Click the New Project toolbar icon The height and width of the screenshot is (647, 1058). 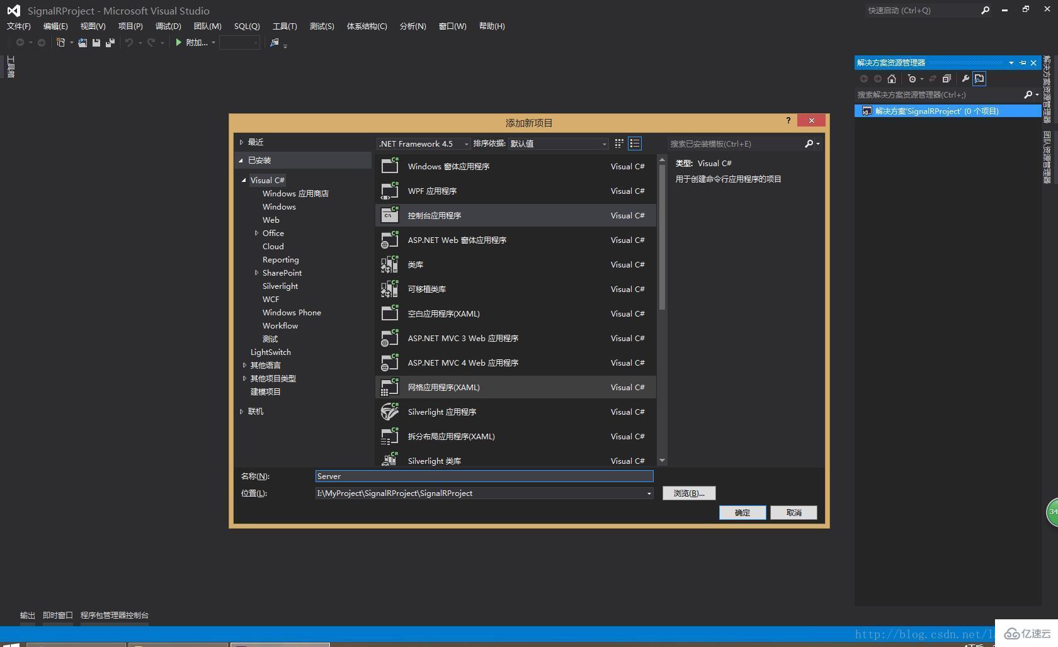[61, 42]
